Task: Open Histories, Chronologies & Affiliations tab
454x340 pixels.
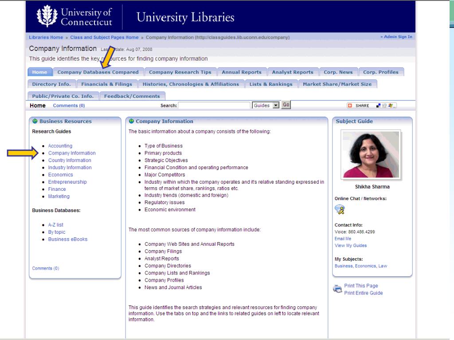Action: coord(191,84)
